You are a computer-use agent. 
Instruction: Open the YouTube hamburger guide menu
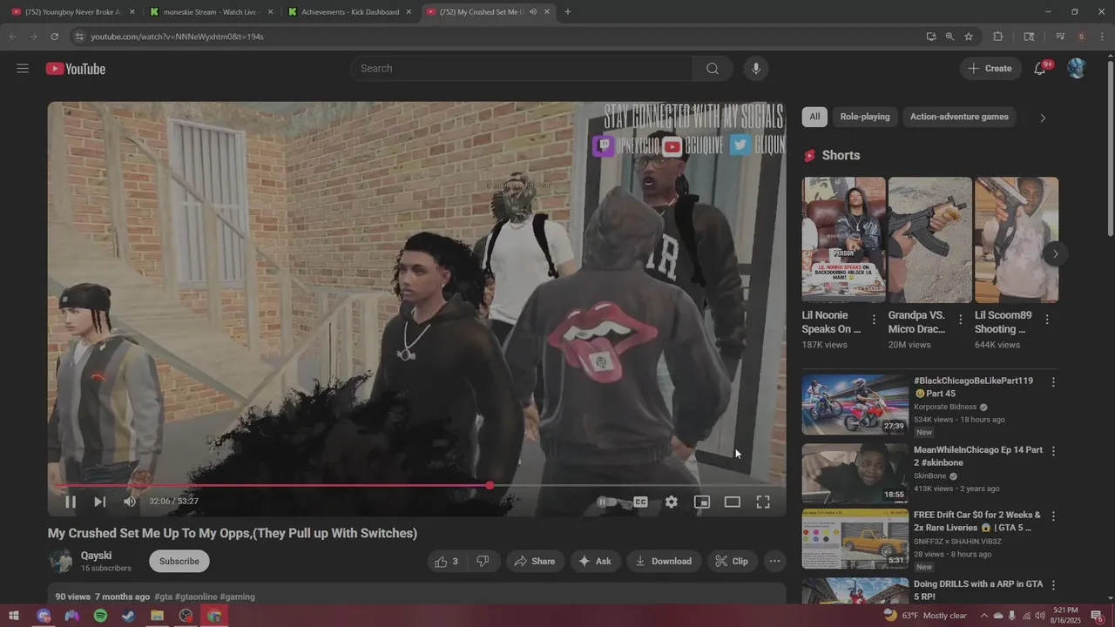coord(23,69)
